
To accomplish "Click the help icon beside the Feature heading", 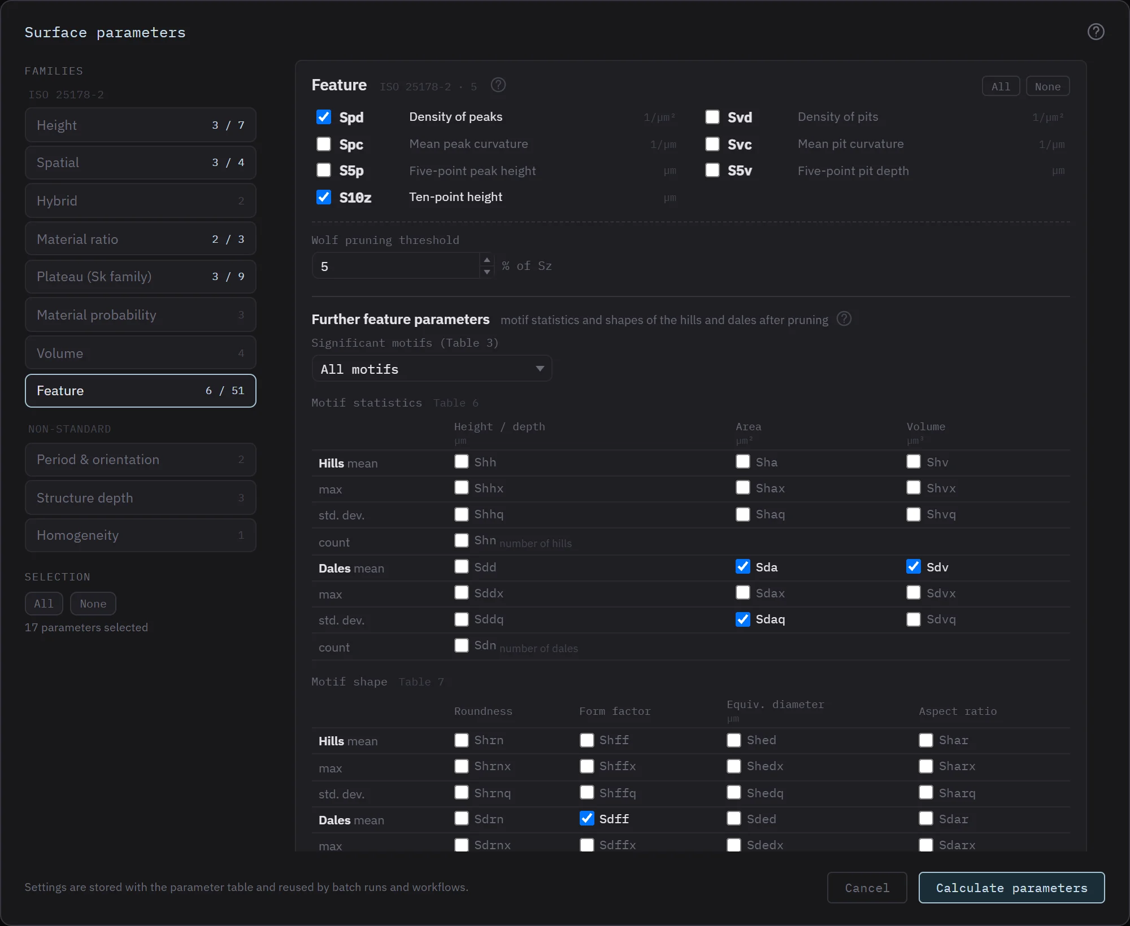I will (498, 85).
